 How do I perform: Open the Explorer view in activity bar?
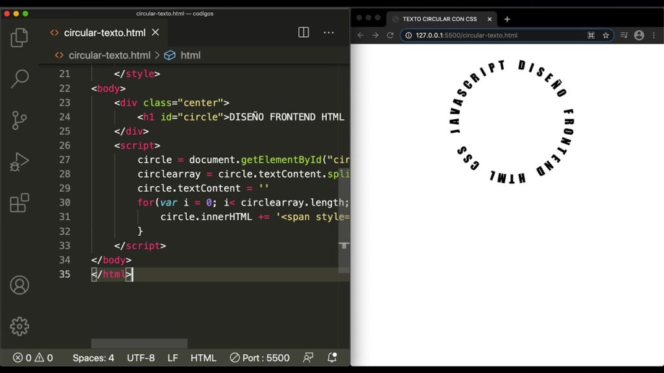pyautogui.click(x=19, y=38)
